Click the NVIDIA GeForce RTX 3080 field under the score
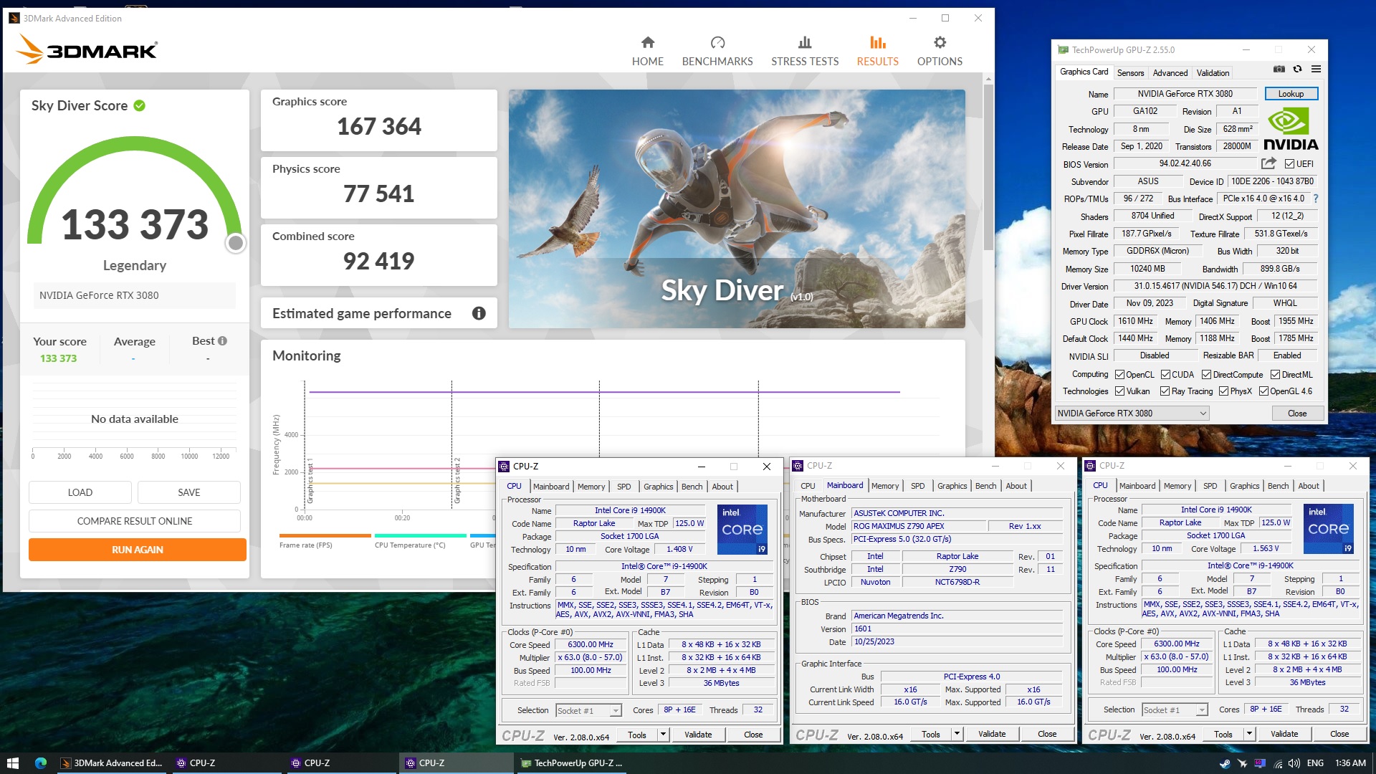Image resolution: width=1376 pixels, height=774 pixels. (135, 295)
